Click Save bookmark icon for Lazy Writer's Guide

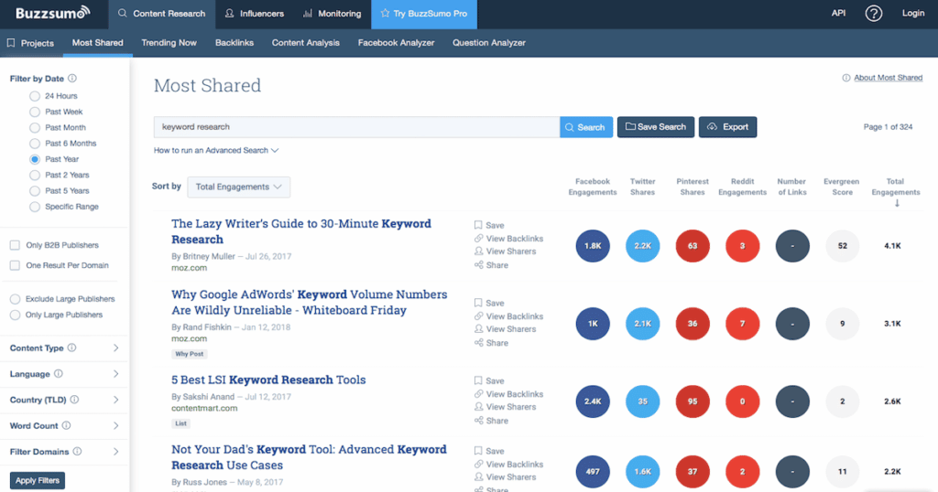tap(479, 225)
